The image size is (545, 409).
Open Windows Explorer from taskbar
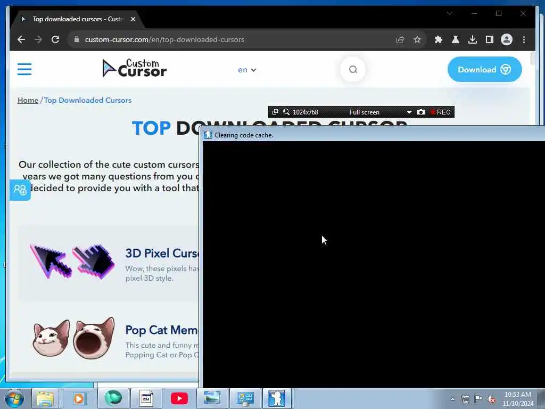pos(46,398)
